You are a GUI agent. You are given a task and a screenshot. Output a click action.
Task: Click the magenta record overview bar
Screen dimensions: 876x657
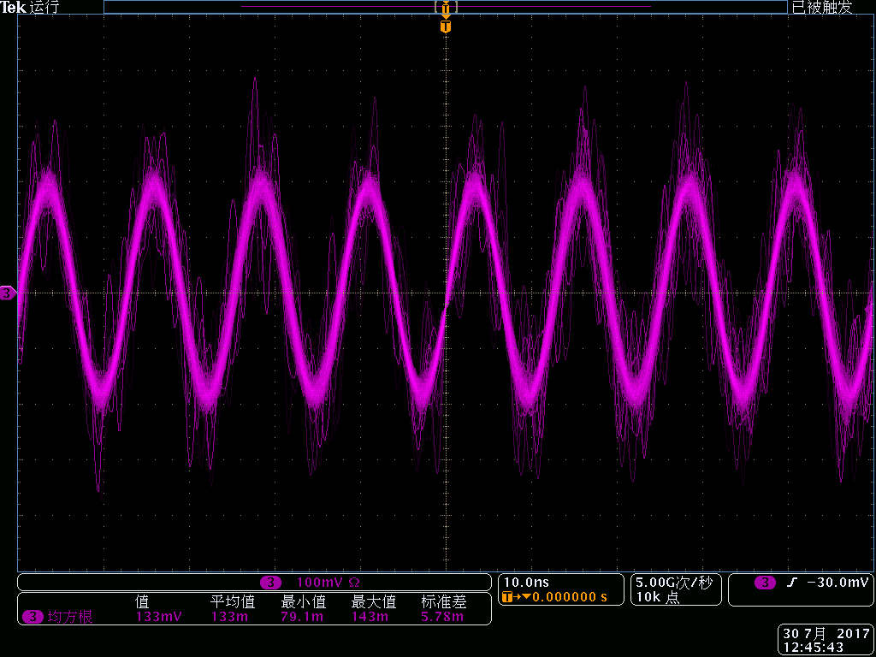pyautogui.click(x=446, y=7)
